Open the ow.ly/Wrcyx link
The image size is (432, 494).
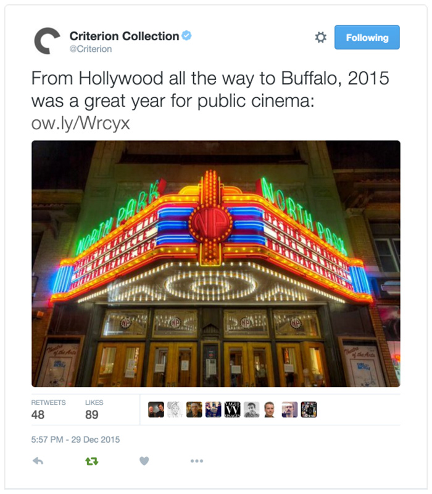[x=80, y=123]
